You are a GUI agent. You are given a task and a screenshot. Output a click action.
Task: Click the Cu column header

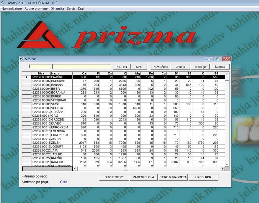pyautogui.click(x=160, y=73)
